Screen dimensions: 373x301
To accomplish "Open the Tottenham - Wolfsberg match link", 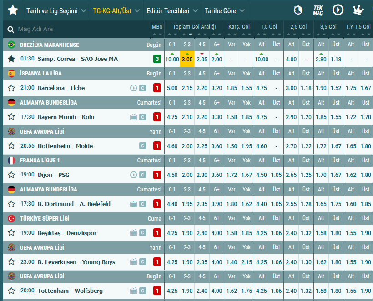I will point(70,291).
